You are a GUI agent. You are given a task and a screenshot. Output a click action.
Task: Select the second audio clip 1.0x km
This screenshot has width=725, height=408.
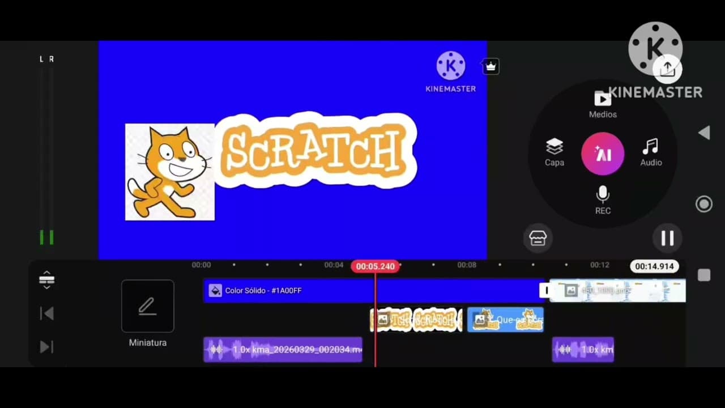pyautogui.click(x=583, y=350)
